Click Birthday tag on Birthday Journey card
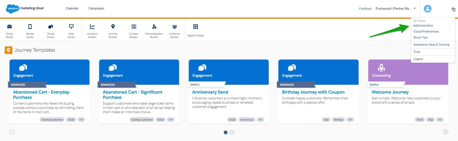Screen dimensions: 458x141 [x=338, y=120]
